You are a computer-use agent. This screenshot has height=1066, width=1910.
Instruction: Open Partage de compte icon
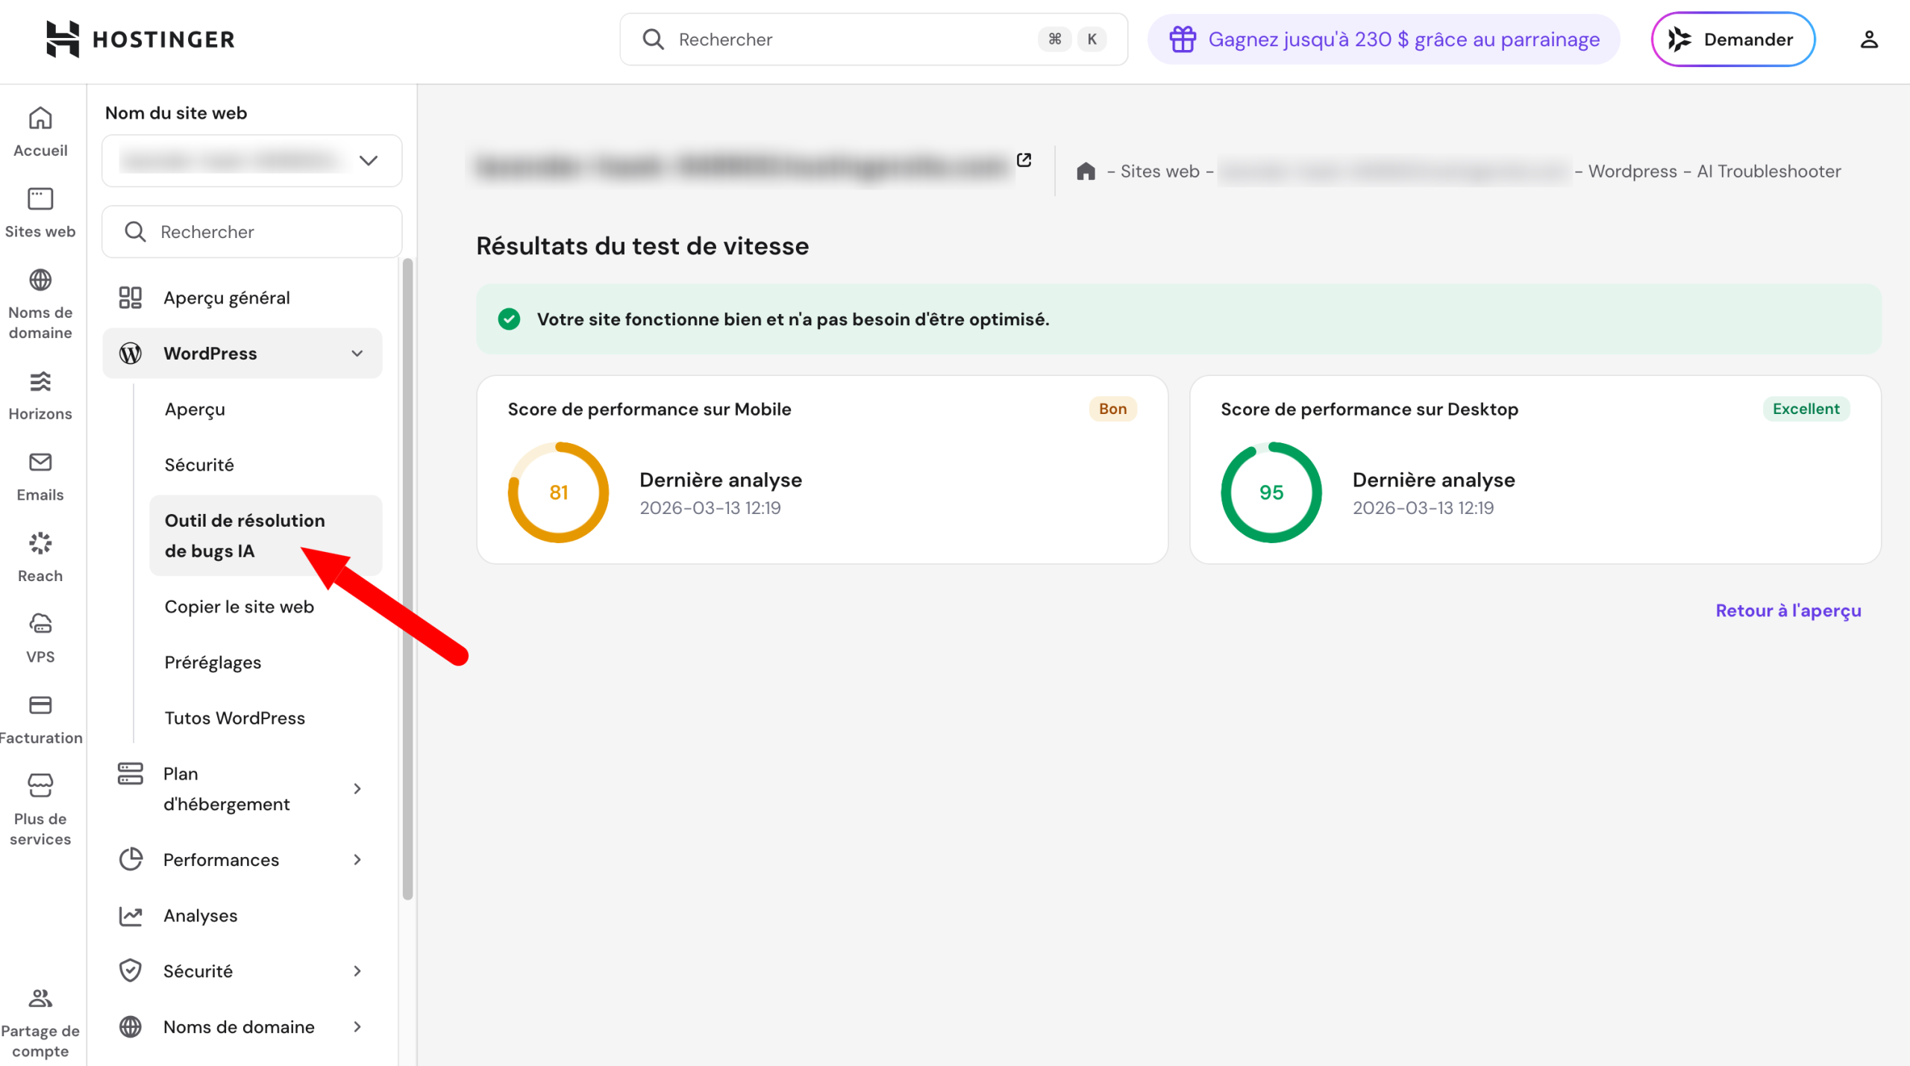point(40,998)
